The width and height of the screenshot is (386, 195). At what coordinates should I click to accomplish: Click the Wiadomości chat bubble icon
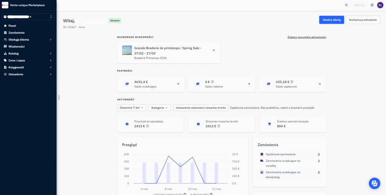pos(5,46)
